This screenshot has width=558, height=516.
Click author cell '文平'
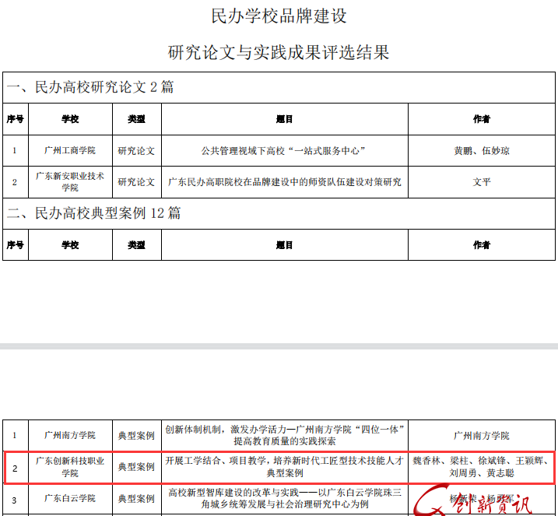coord(482,182)
